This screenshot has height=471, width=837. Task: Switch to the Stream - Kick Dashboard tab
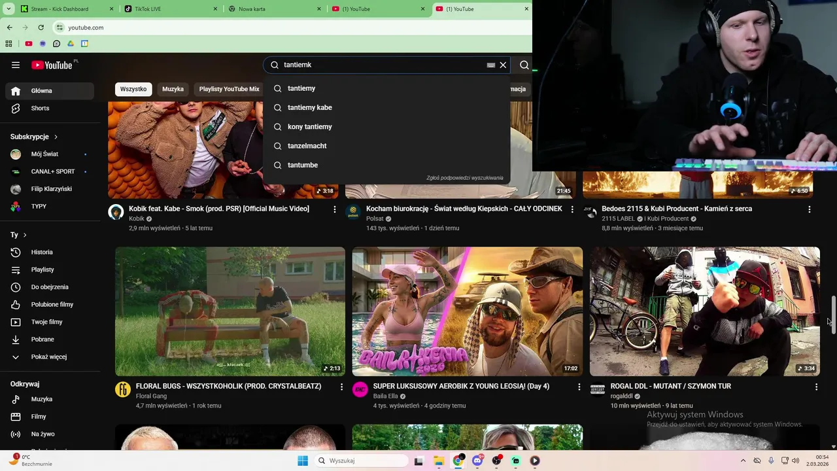coord(65,9)
